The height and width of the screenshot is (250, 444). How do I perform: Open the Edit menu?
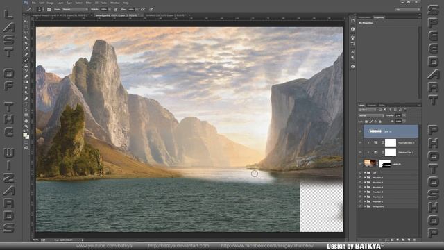pos(41,3)
